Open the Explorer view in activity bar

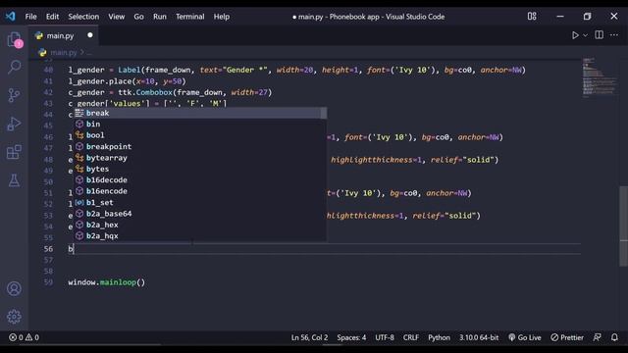pos(15,39)
